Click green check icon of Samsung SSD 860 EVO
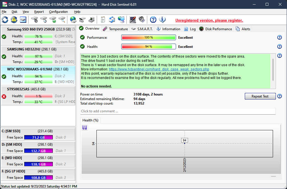 tap(4, 36)
